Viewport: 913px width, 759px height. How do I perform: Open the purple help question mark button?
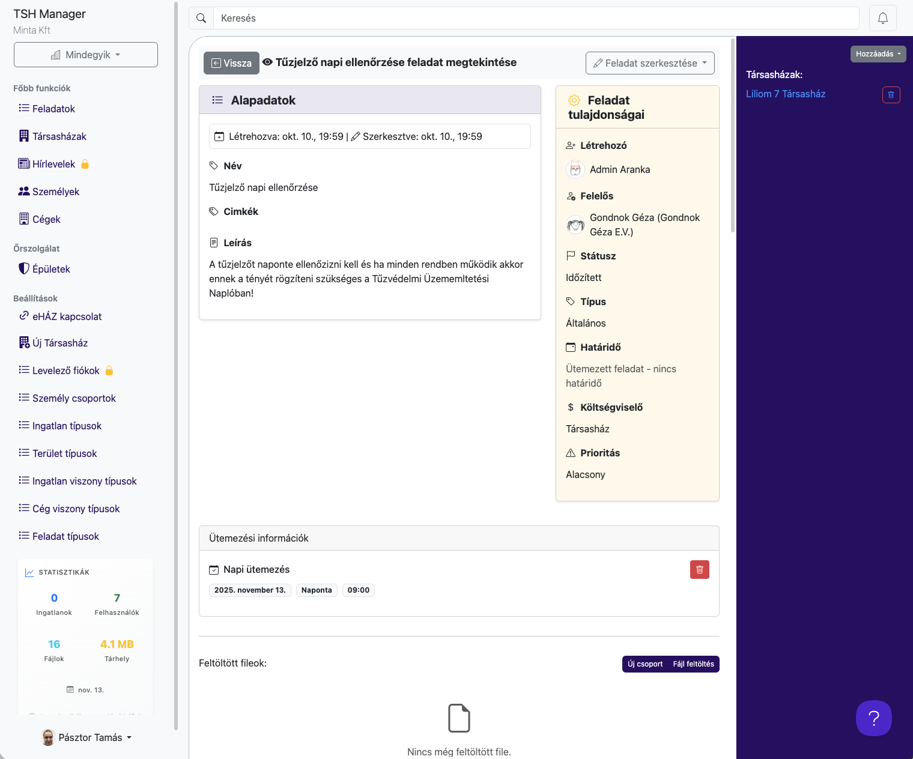(x=873, y=718)
